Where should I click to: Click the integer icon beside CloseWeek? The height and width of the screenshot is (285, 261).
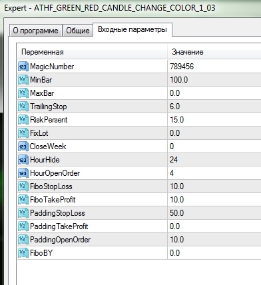[23, 146]
